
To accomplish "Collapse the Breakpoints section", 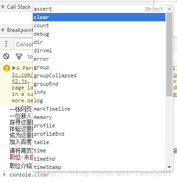I will (3, 30).
